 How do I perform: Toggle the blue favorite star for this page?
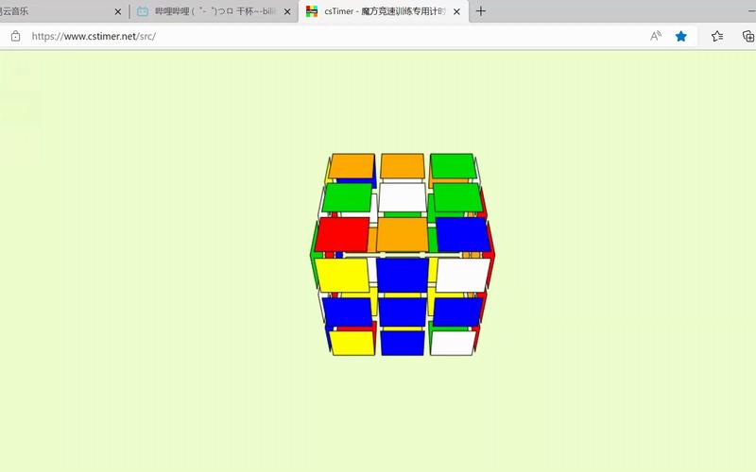click(x=681, y=36)
